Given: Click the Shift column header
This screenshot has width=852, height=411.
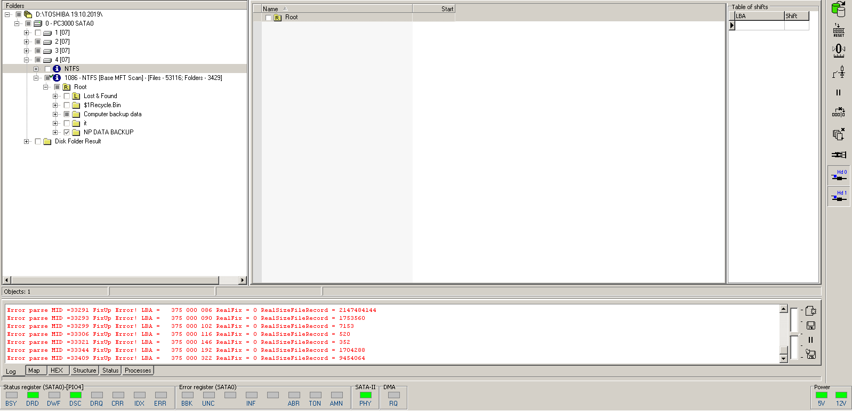Looking at the screenshot, I should point(797,16).
